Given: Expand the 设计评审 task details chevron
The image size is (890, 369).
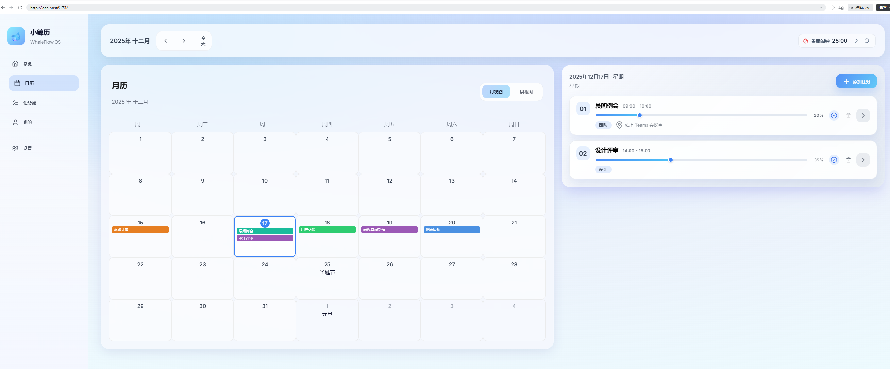Looking at the screenshot, I should click(863, 160).
